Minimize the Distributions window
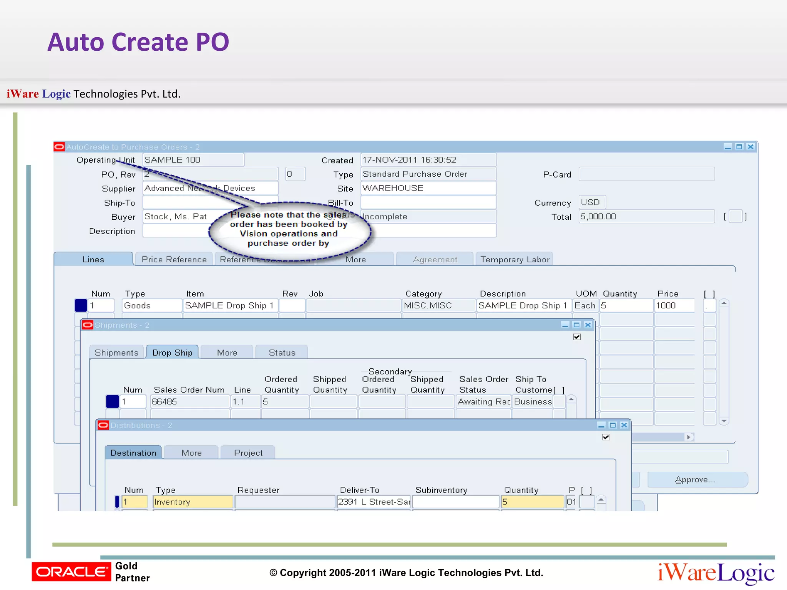 coord(601,425)
